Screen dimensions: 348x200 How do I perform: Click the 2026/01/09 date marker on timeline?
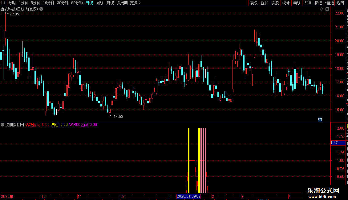click(x=189, y=196)
